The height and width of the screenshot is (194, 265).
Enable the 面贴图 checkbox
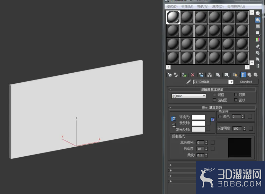[x=214, y=100]
